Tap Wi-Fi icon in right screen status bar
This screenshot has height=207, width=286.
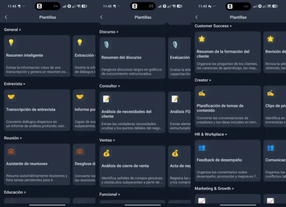point(269,6)
